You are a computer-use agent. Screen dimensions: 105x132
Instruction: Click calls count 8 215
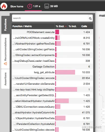click(x=87, y=38)
